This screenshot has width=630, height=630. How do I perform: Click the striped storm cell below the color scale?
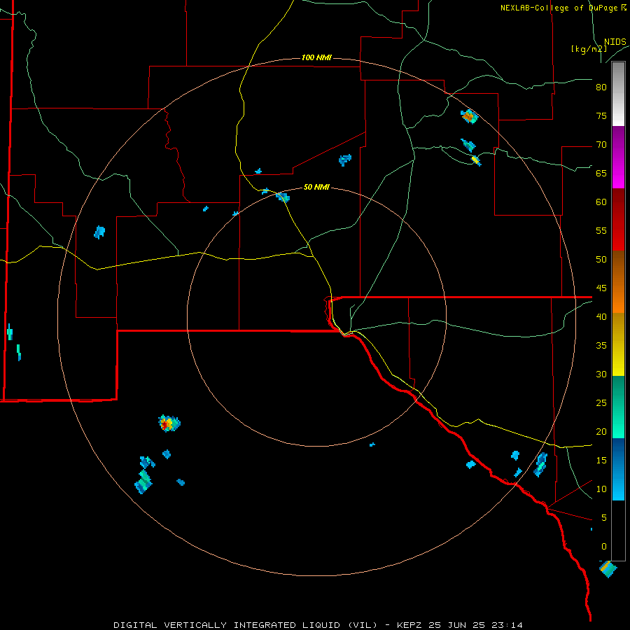[608, 569]
